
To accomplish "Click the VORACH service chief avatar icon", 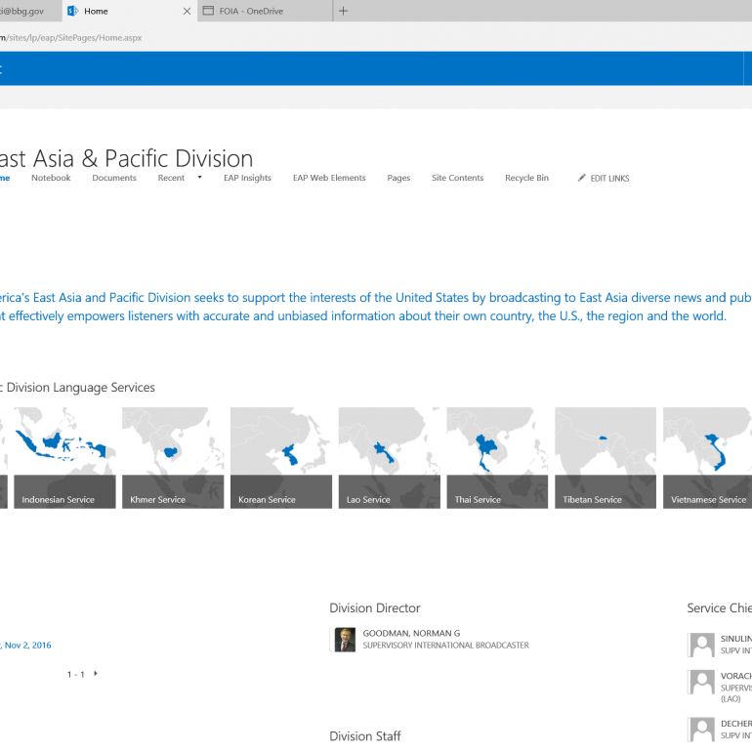I will coord(702,682).
